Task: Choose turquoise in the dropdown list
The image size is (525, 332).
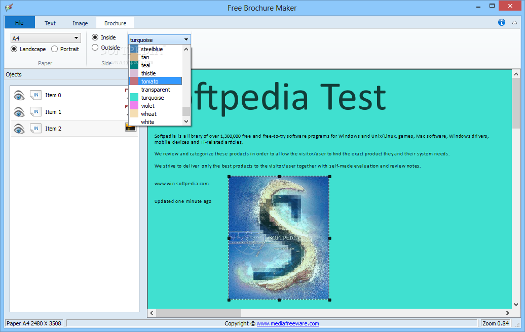Action: coord(156,98)
